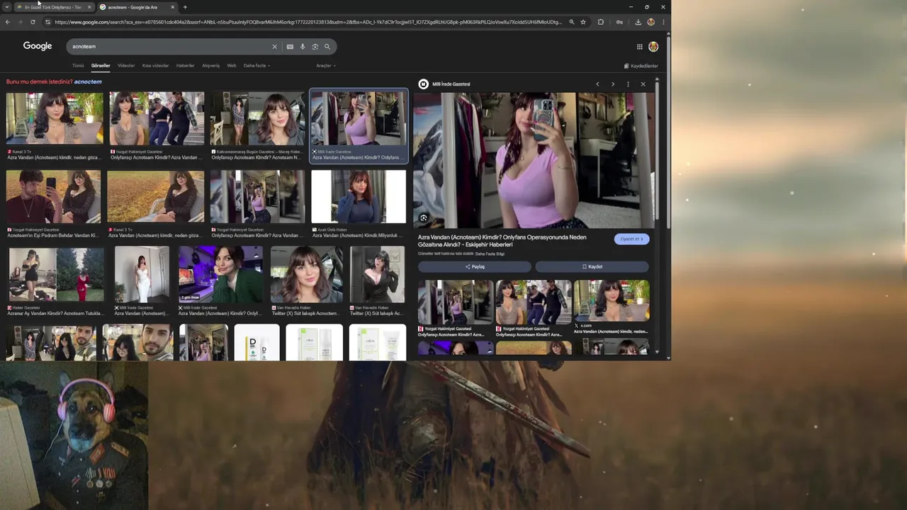
Task: Open the 'Azra Vandan (Acnoteam) Kimdir?' preview title
Action: [x=502, y=241]
